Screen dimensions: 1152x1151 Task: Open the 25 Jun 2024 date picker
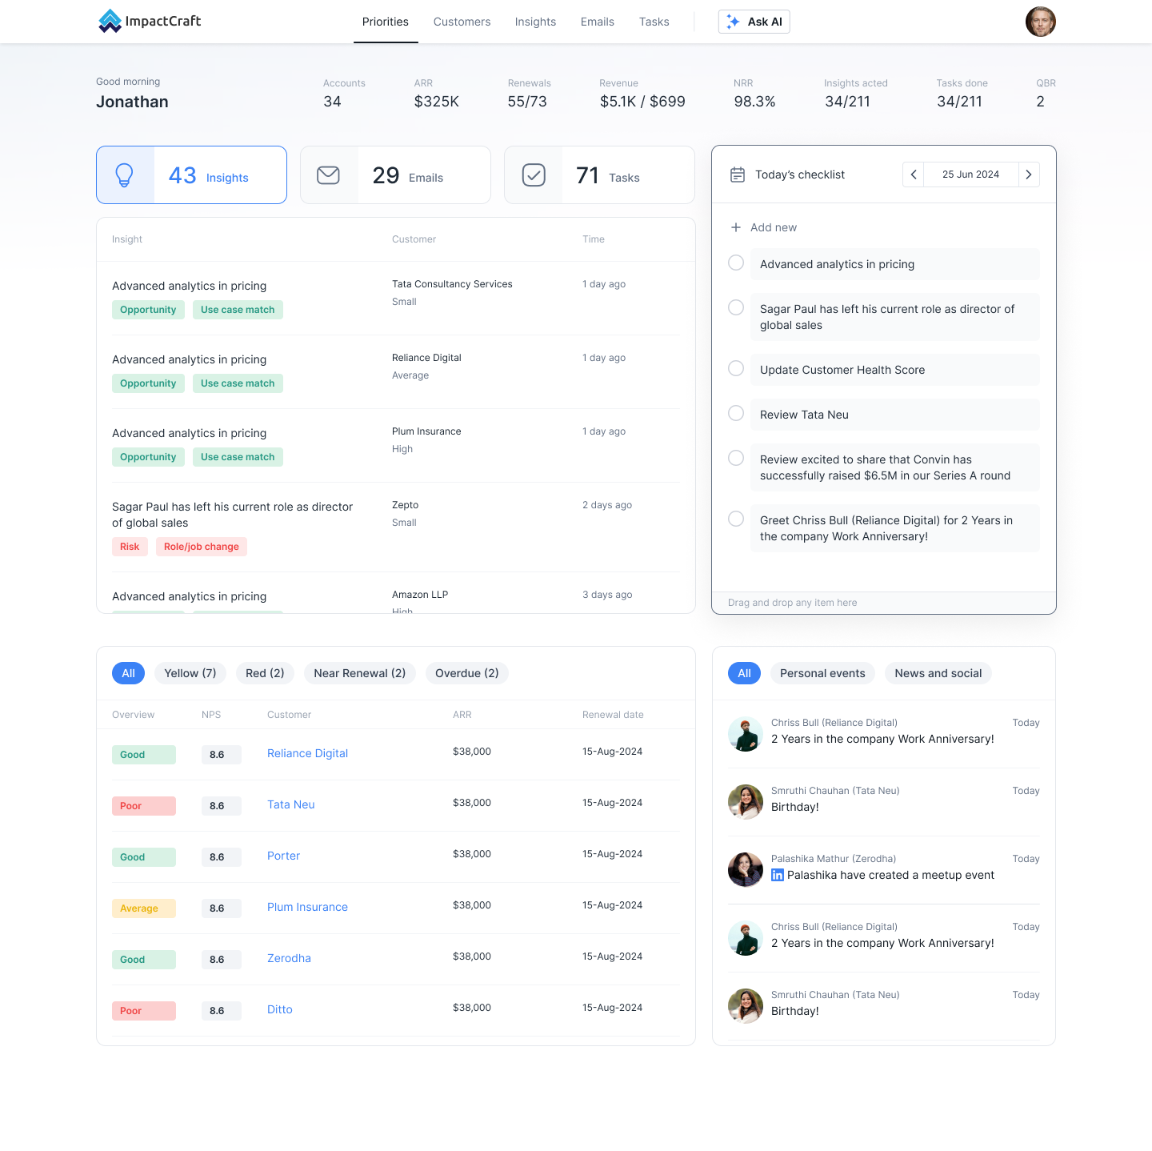coord(971,174)
